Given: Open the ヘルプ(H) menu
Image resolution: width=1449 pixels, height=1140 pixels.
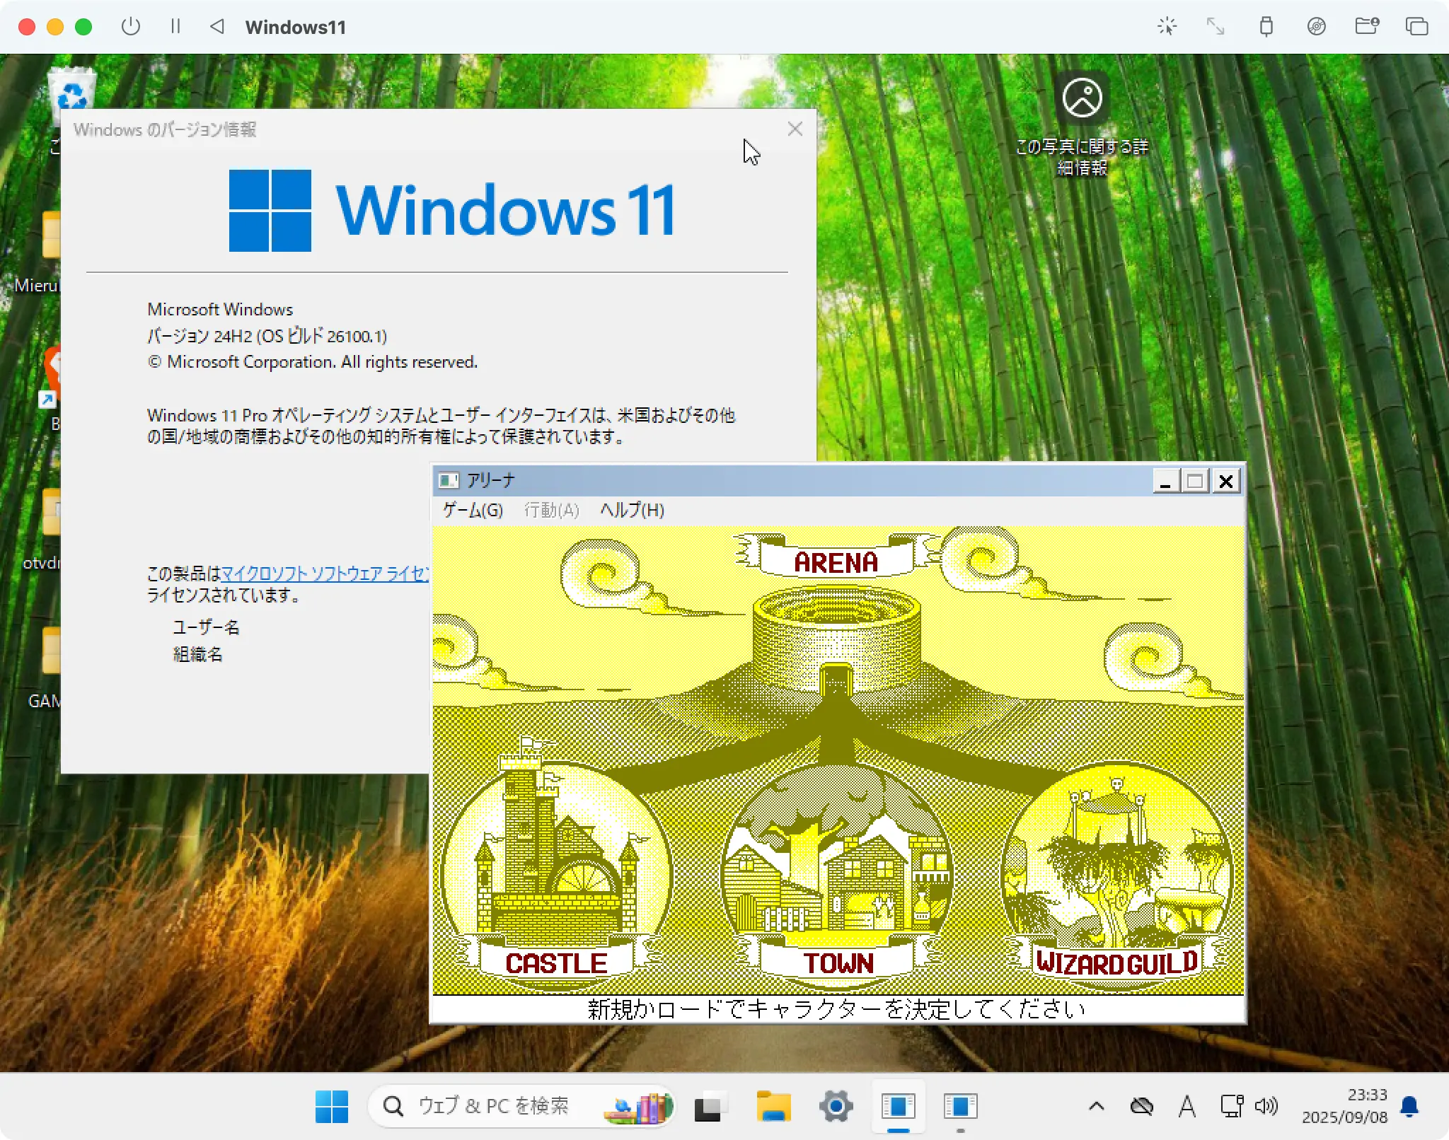Looking at the screenshot, I should coord(632,510).
